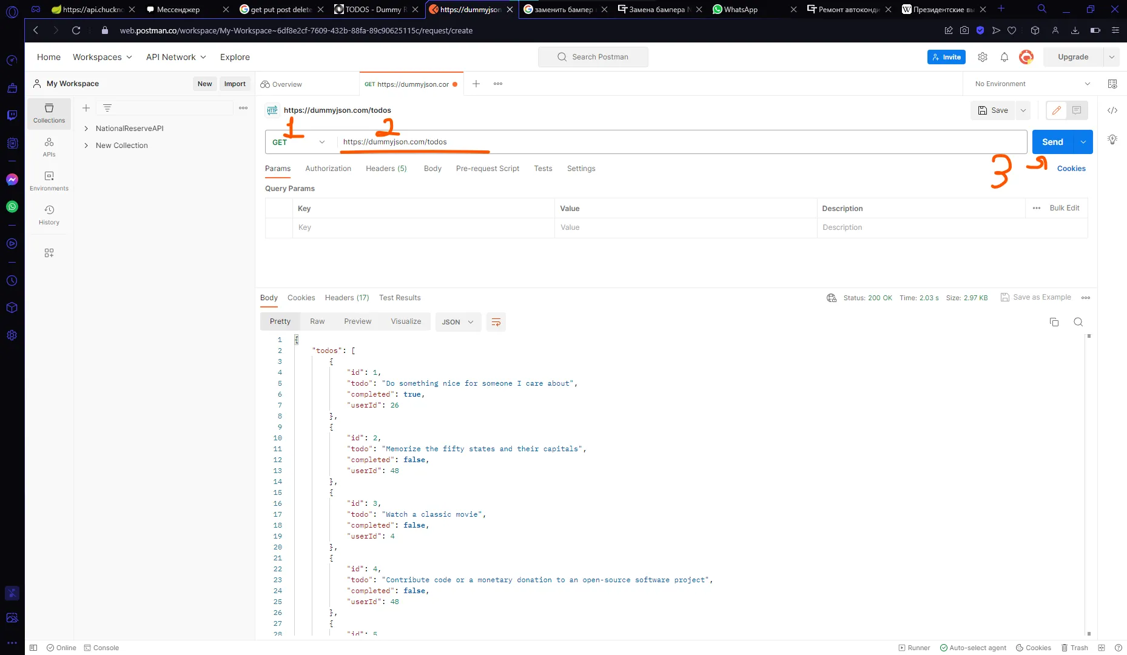Open the No Environment selector
1127x655 pixels.
[1032, 84]
